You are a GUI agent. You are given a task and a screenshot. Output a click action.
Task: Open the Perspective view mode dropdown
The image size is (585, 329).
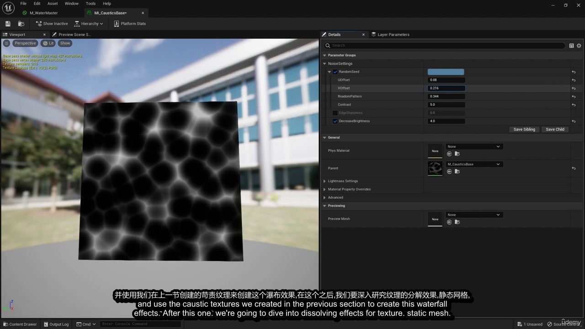[25, 43]
